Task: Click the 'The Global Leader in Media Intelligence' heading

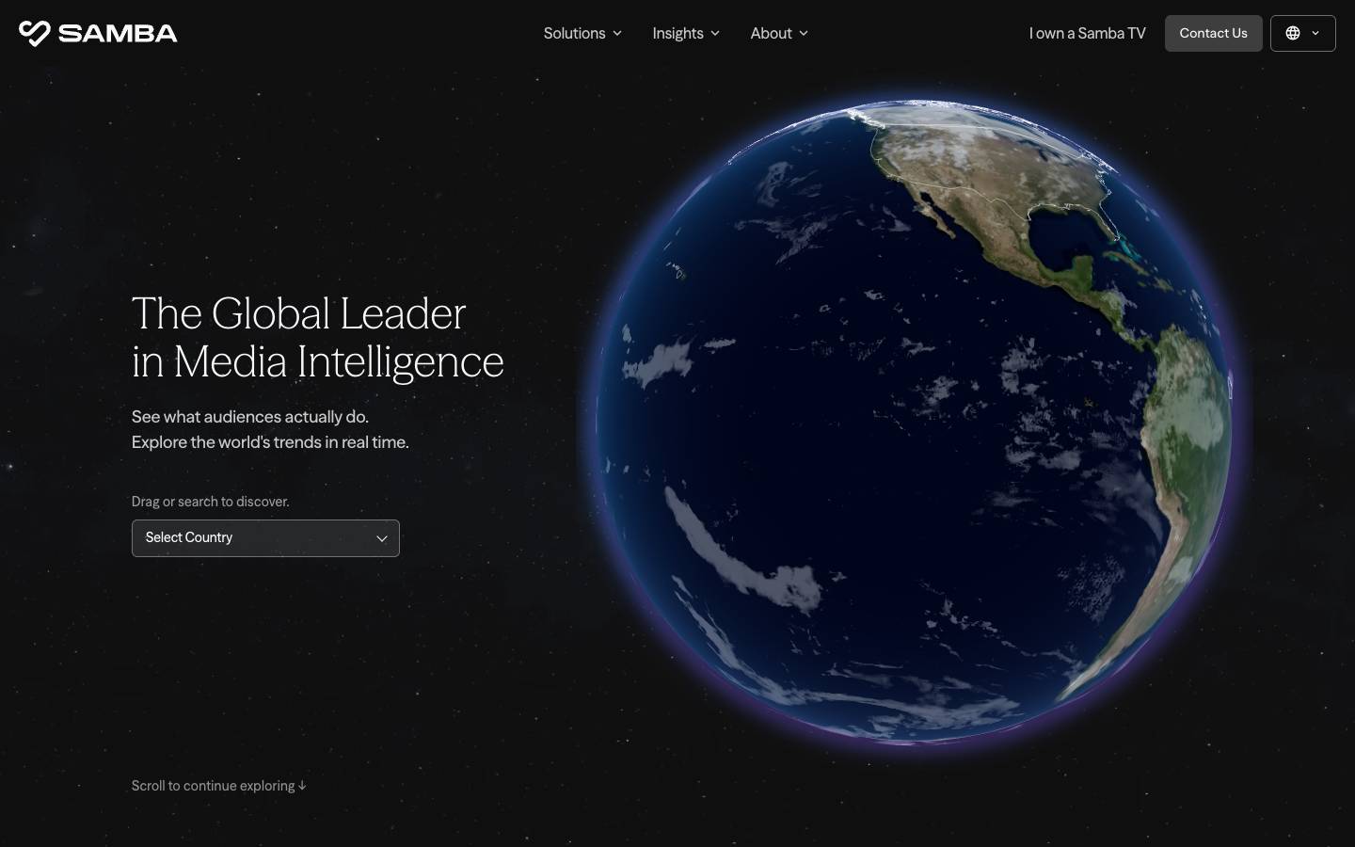Action: [318, 337]
